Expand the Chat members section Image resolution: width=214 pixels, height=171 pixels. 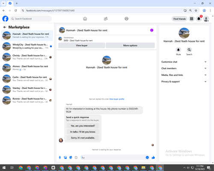tap(184, 68)
